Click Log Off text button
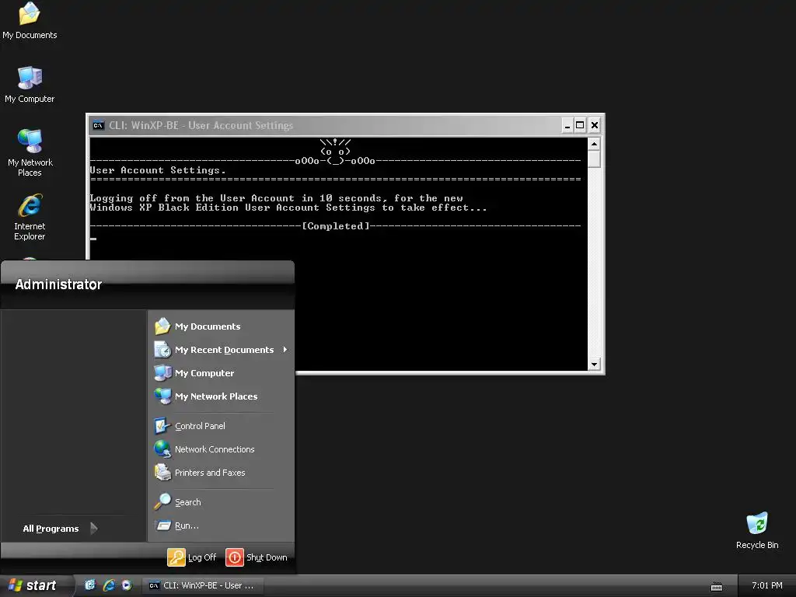Image resolution: width=796 pixels, height=597 pixels. 202,557
